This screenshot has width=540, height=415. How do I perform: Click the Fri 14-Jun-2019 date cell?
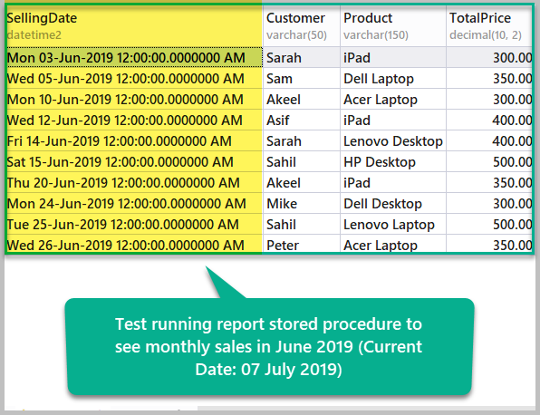[134, 140]
